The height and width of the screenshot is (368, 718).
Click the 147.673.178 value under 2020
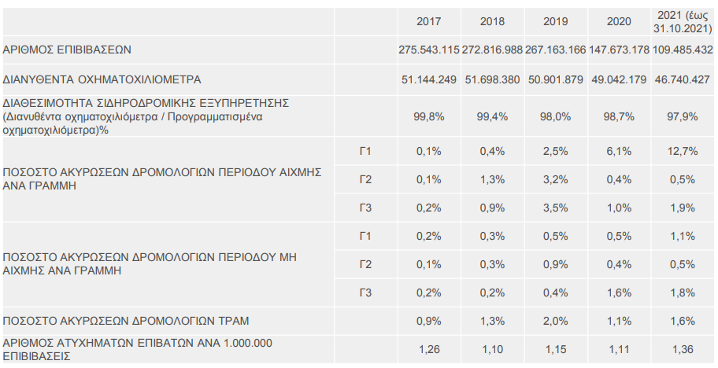pos(619,50)
